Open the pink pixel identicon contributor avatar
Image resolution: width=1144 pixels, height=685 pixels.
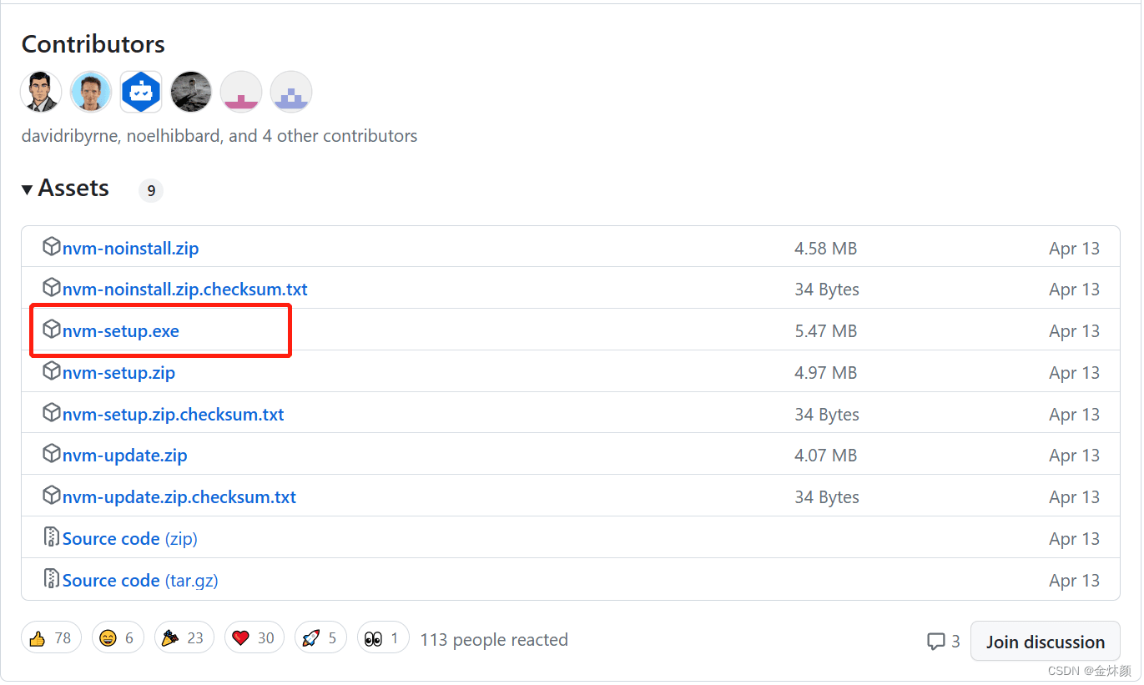tap(241, 92)
